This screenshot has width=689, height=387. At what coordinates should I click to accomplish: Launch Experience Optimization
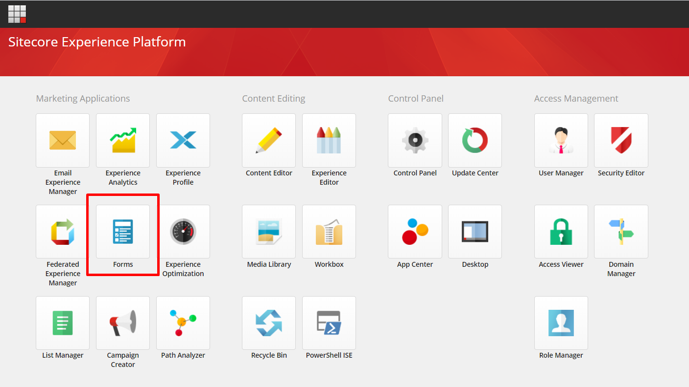point(183,232)
